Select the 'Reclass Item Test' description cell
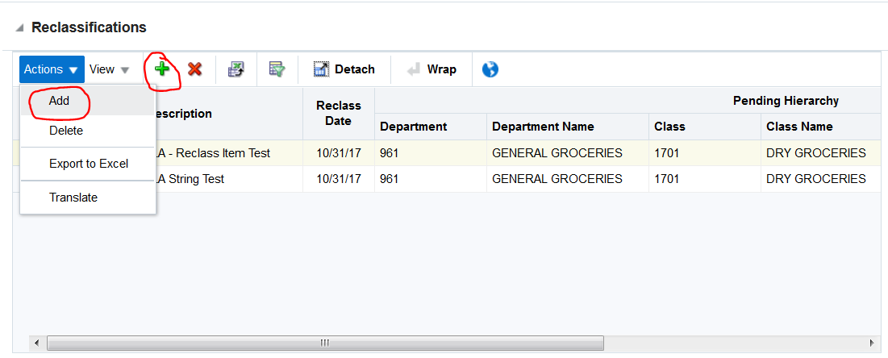The width and height of the screenshot is (888, 358). tap(229, 153)
